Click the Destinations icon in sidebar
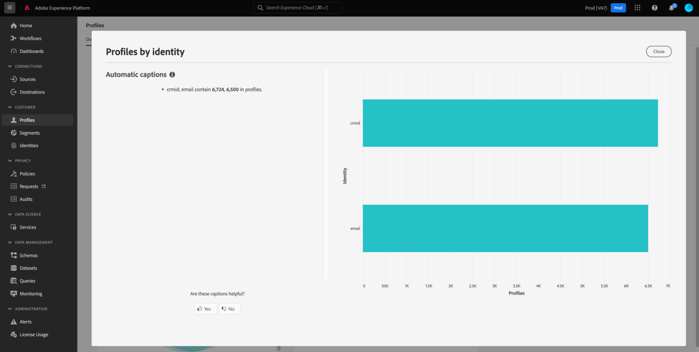Image resolution: width=699 pixels, height=352 pixels. pyautogui.click(x=14, y=92)
